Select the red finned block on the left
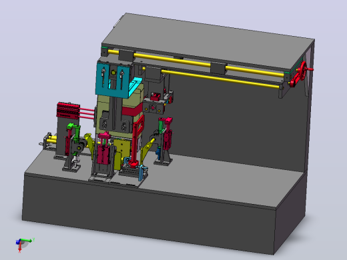 click(x=68, y=110)
